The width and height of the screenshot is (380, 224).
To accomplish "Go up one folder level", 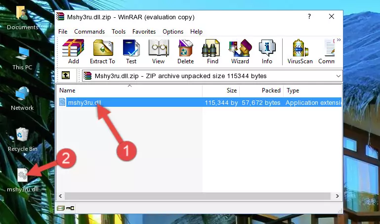I will point(66,75).
